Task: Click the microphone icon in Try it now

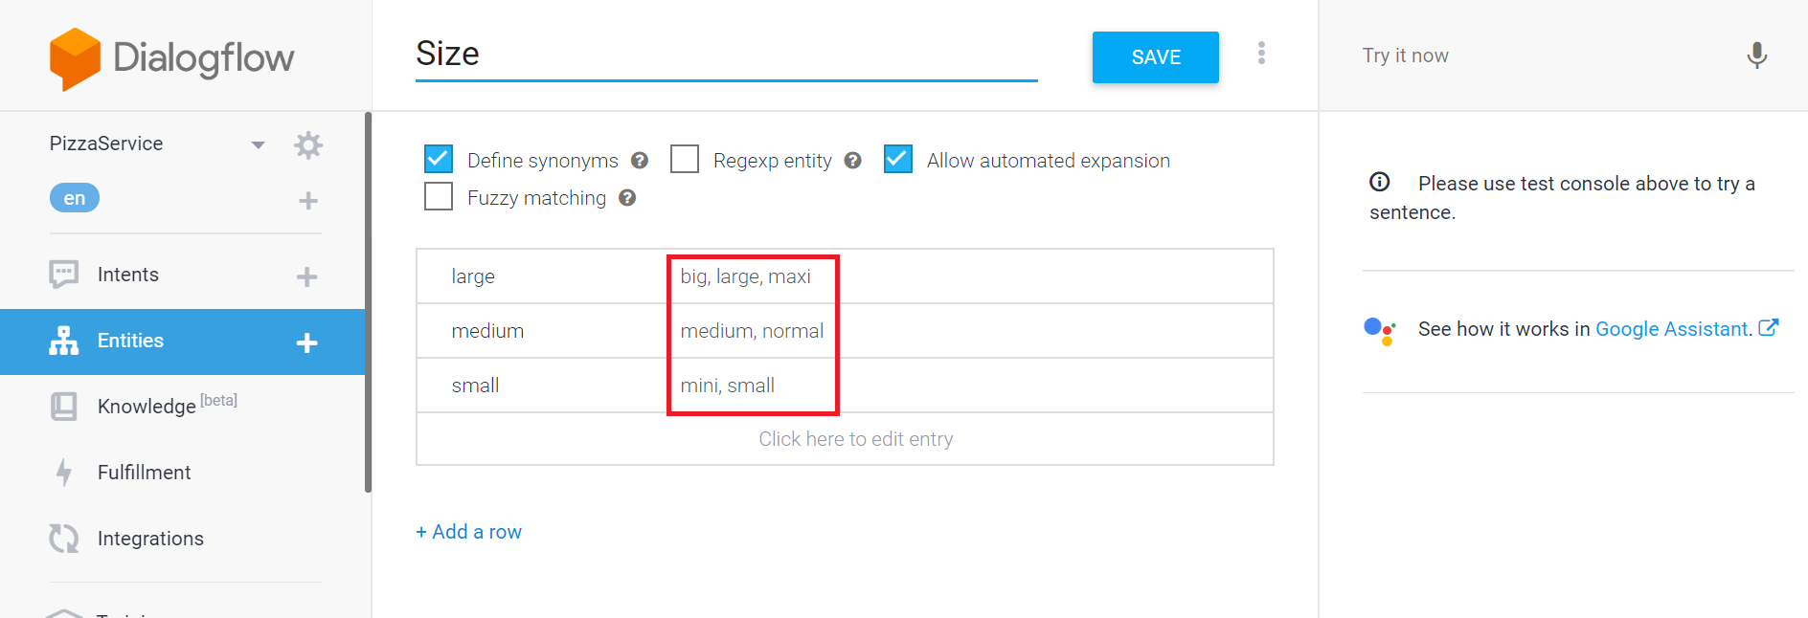Action: pos(1756,55)
